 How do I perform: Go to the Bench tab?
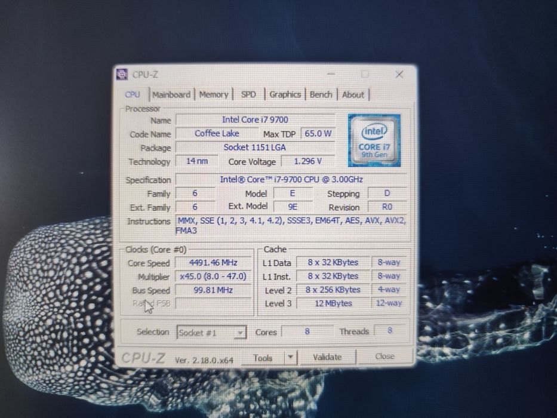[321, 94]
